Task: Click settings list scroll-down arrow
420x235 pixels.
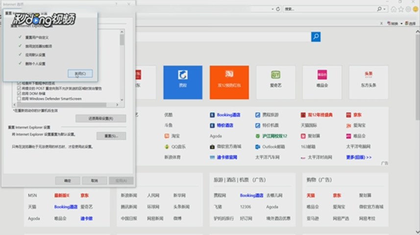Action: [x=122, y=99]
